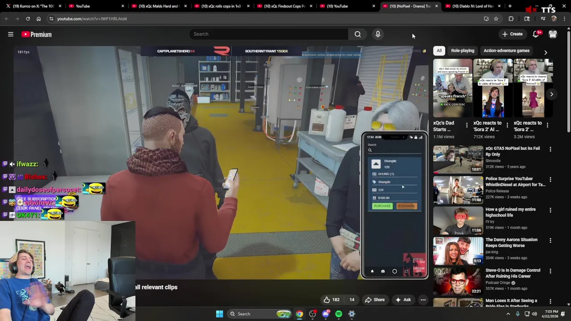
Task: Click the install app icon in address bar
Action: point(486,19)
